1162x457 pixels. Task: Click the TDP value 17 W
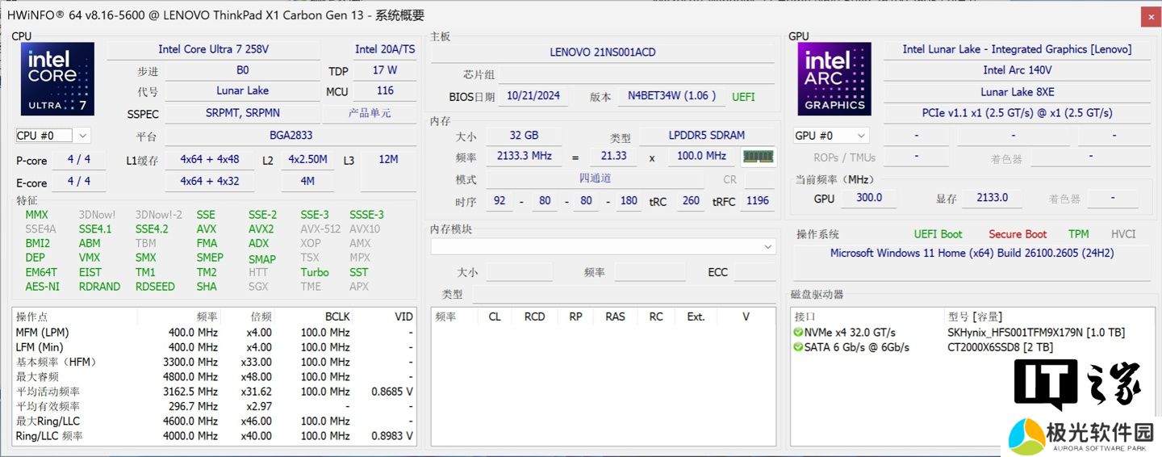[385, 70]
